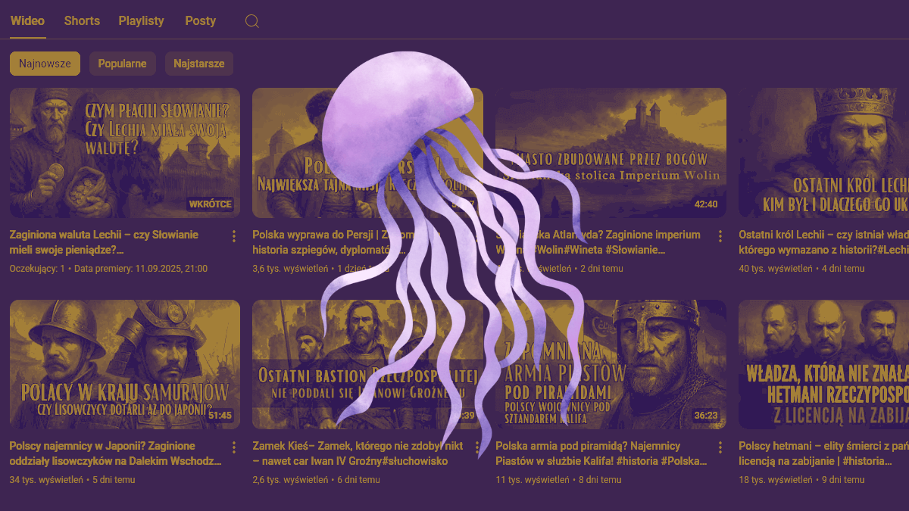Open three-dot menu for Słowiańska Atlantyda video
The height and width of the screenshot is (511, 909).
pos(720,235)
